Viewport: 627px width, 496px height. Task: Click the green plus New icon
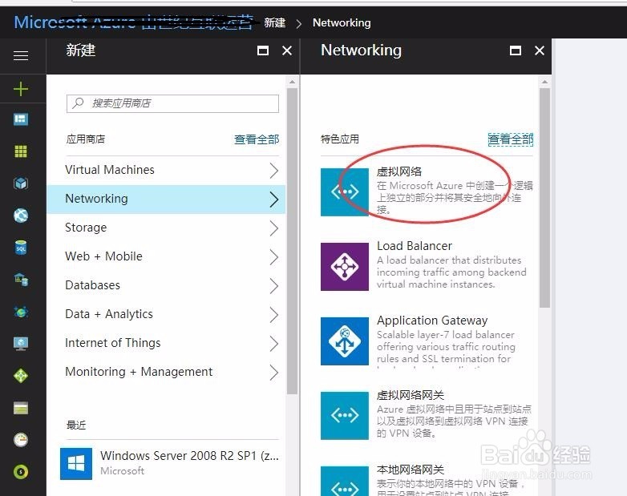(x=21, y=89)
